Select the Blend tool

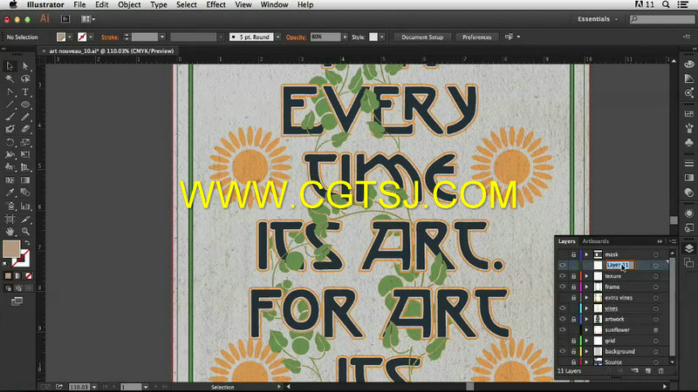pyautogui.click(x=25, y=193)
